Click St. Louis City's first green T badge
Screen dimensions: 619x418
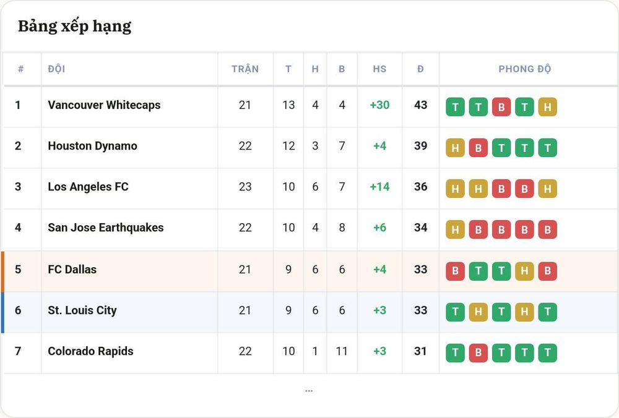pyautogui.click(x=455, y=312)
